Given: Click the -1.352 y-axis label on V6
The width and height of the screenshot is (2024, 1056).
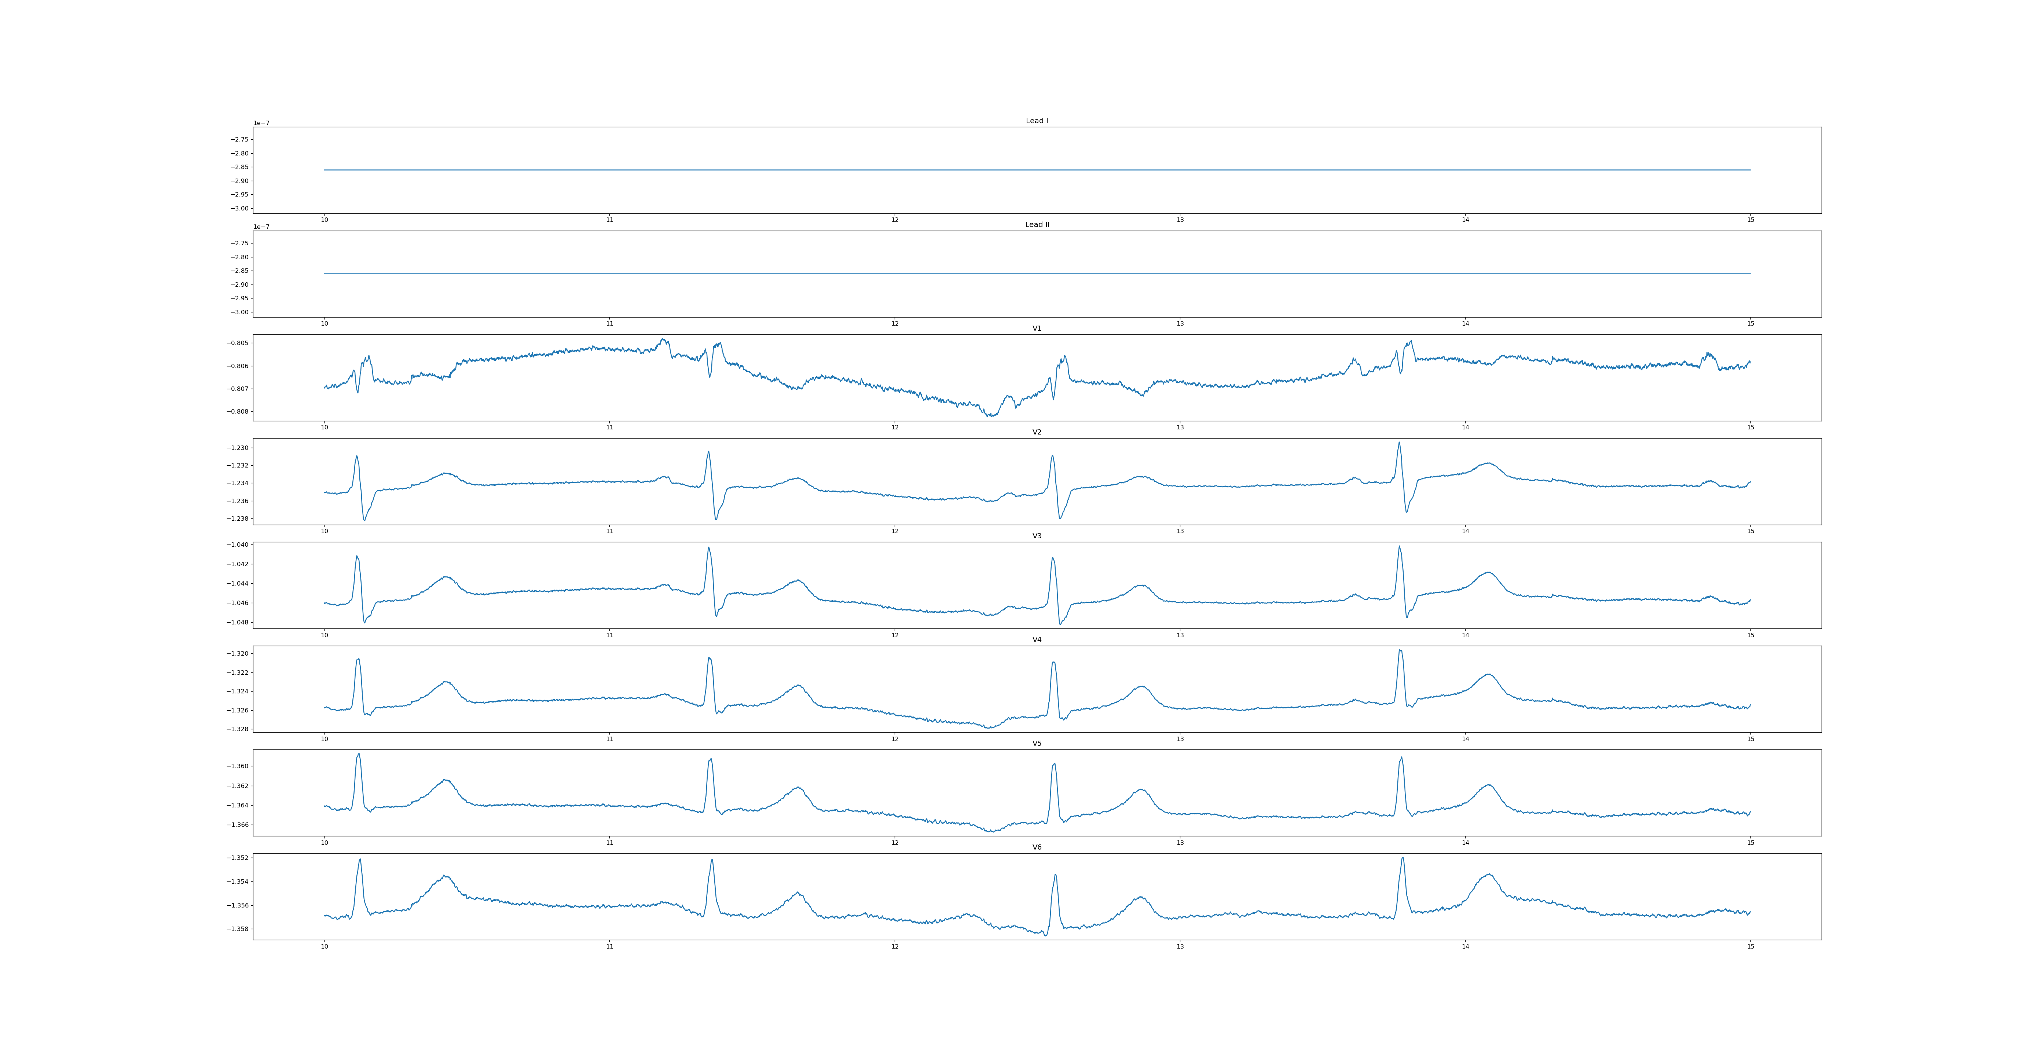Looking at the screenshot, I should coord(238,858).
